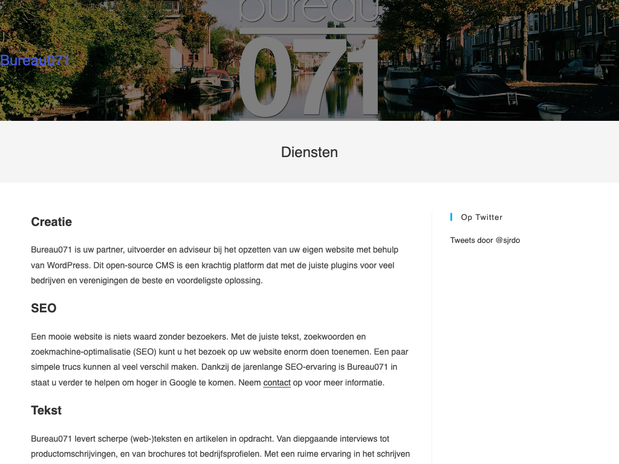
Task: Click paragraph starting 'Een mooie website is niets'
Action: pos(220,359)
